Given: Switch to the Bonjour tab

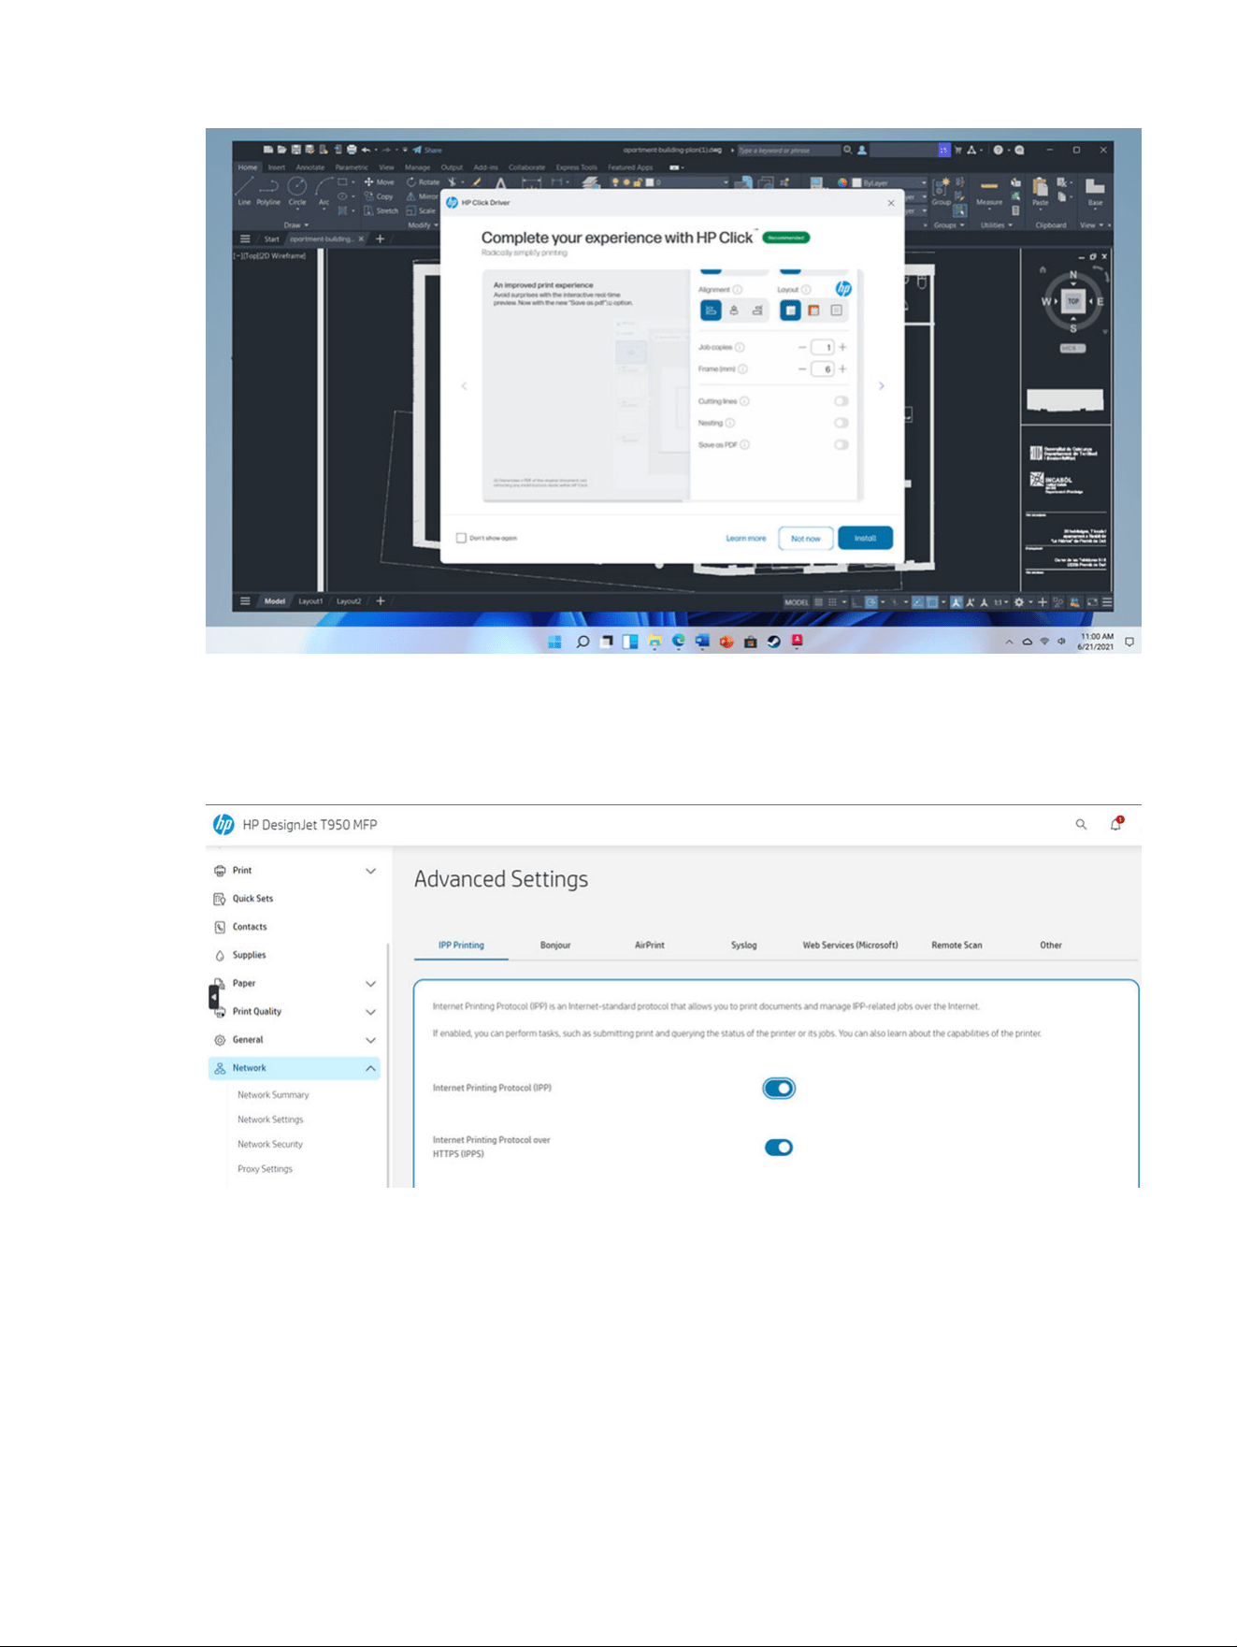Looking at the screenshot, I should [x=555, y=946].
